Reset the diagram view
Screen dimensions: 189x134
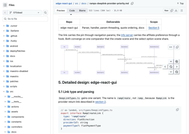(171, 67)
